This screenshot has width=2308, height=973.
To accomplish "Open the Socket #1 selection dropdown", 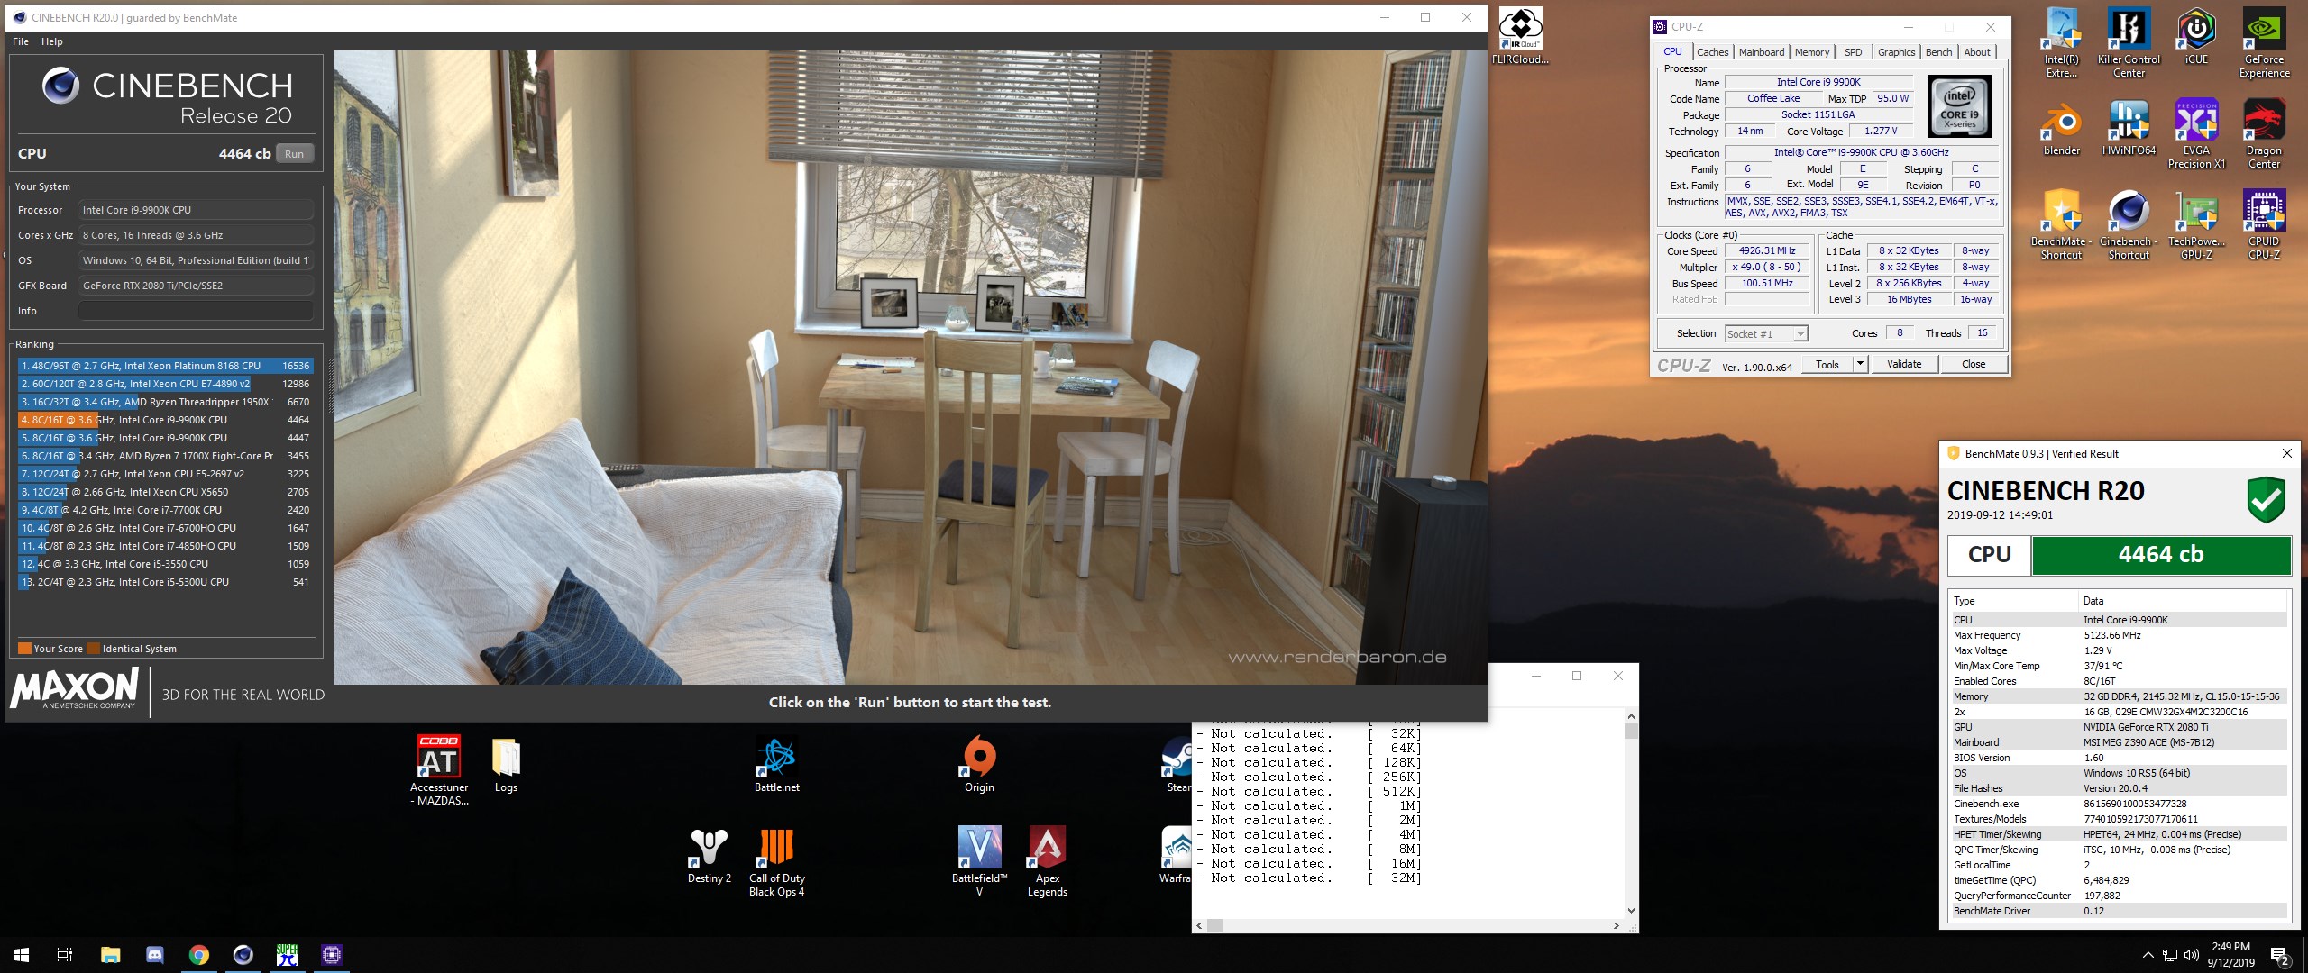I will pos(1766,333).
